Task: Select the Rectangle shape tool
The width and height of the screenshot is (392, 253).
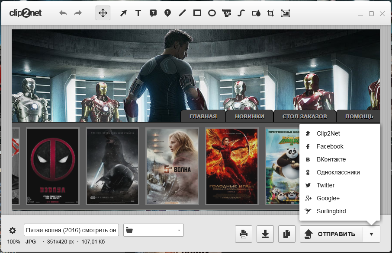Action: coord(197,13)
